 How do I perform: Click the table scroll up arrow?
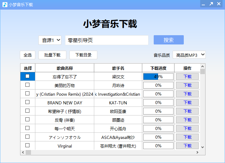pyautogui.click(x=202, y=66)
